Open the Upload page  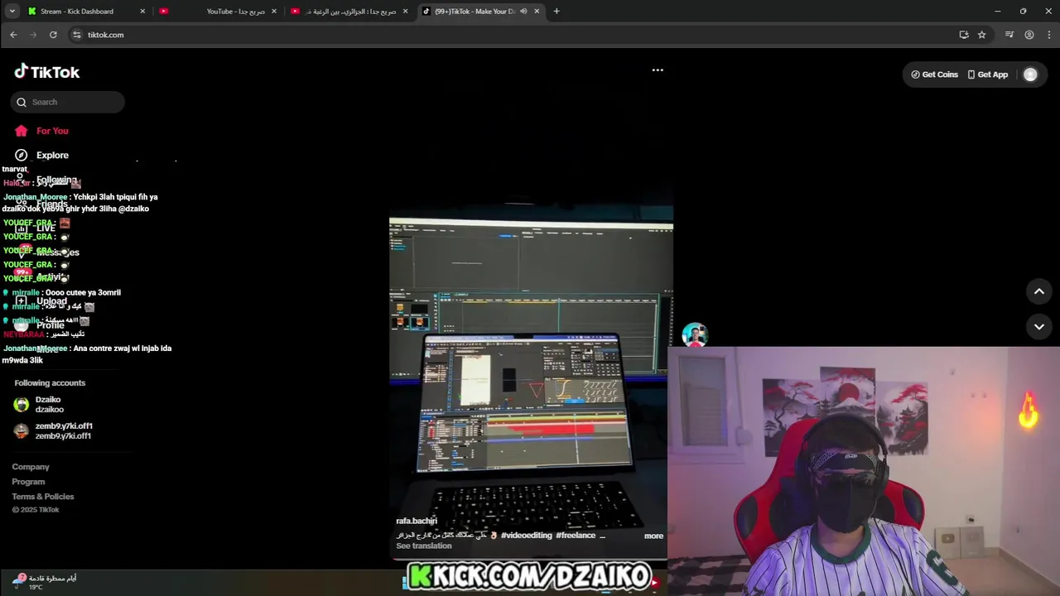41,301
